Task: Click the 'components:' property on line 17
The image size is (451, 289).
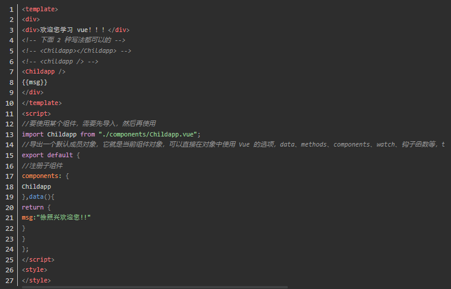Action: coord(42,176)
